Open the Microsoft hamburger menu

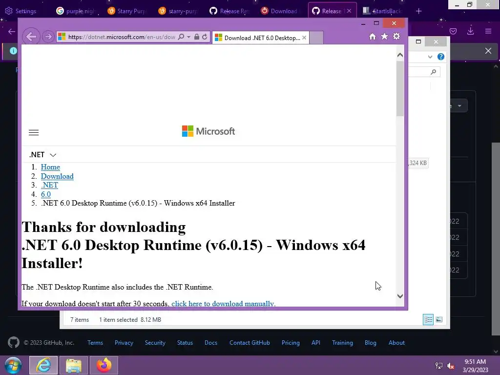pyautogui.click(x=34, y=133)
